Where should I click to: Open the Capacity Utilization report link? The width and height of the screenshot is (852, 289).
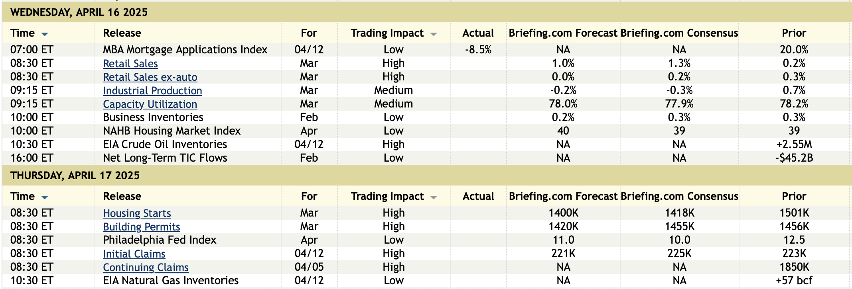150,104
